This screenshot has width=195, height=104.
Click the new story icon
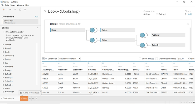(36, 98)
